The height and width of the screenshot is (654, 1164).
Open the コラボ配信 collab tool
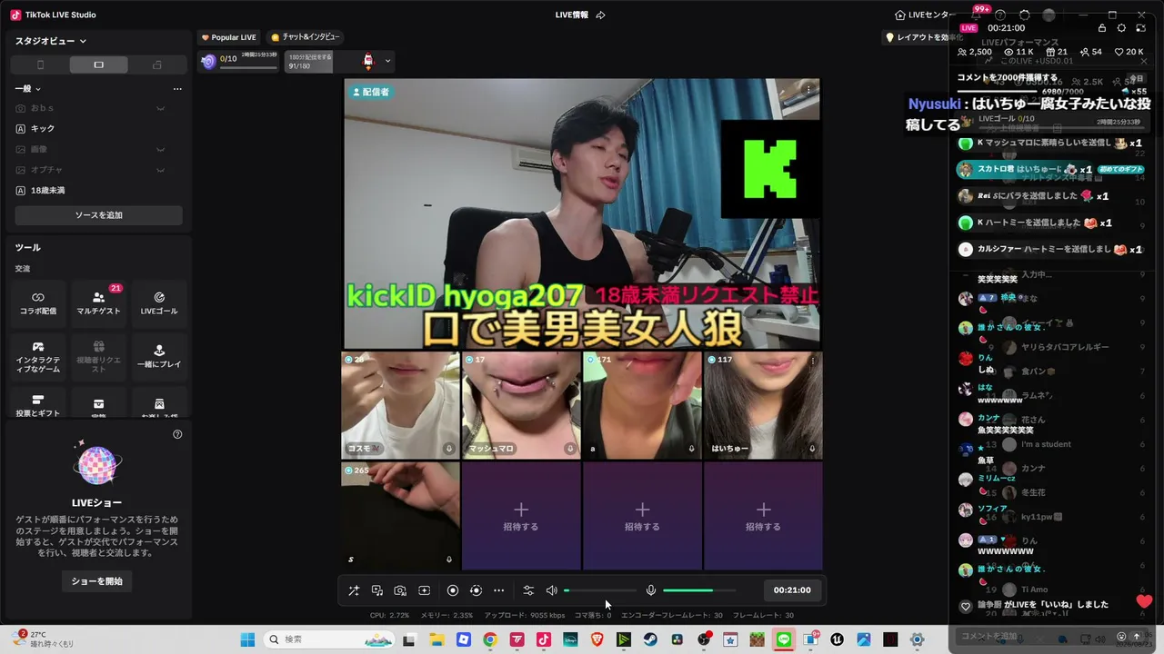(38, 303)
